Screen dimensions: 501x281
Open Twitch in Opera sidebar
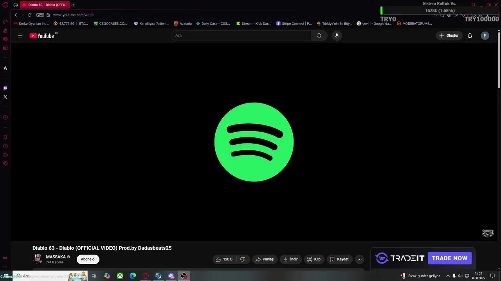pos(5,88)
